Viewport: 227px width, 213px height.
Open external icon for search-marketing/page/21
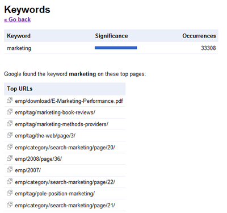point(10,204)
